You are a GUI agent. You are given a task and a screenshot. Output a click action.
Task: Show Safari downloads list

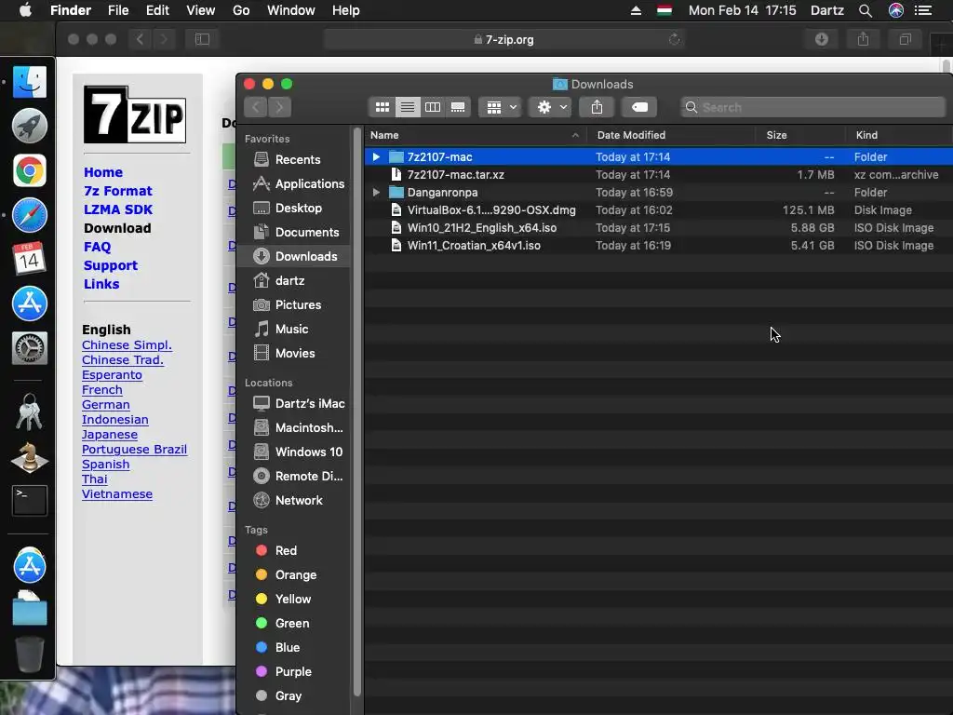point(822,39)
